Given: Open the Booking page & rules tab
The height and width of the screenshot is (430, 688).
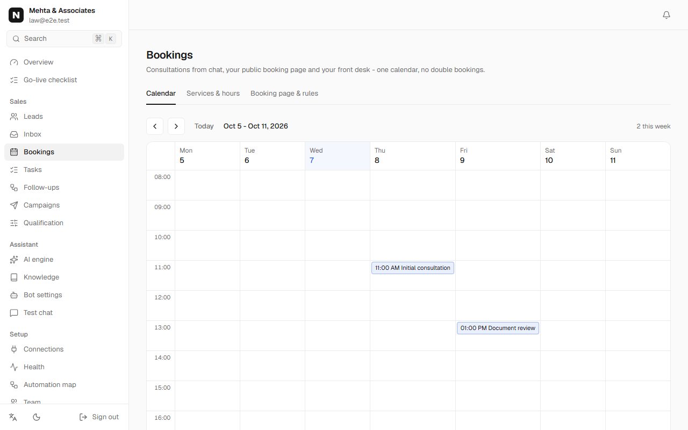Looking at the screenshot, I should pos(284,94).
